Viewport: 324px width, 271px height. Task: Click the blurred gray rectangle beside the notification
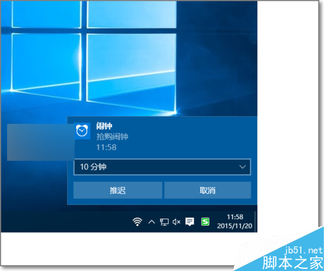pos(41,142)
